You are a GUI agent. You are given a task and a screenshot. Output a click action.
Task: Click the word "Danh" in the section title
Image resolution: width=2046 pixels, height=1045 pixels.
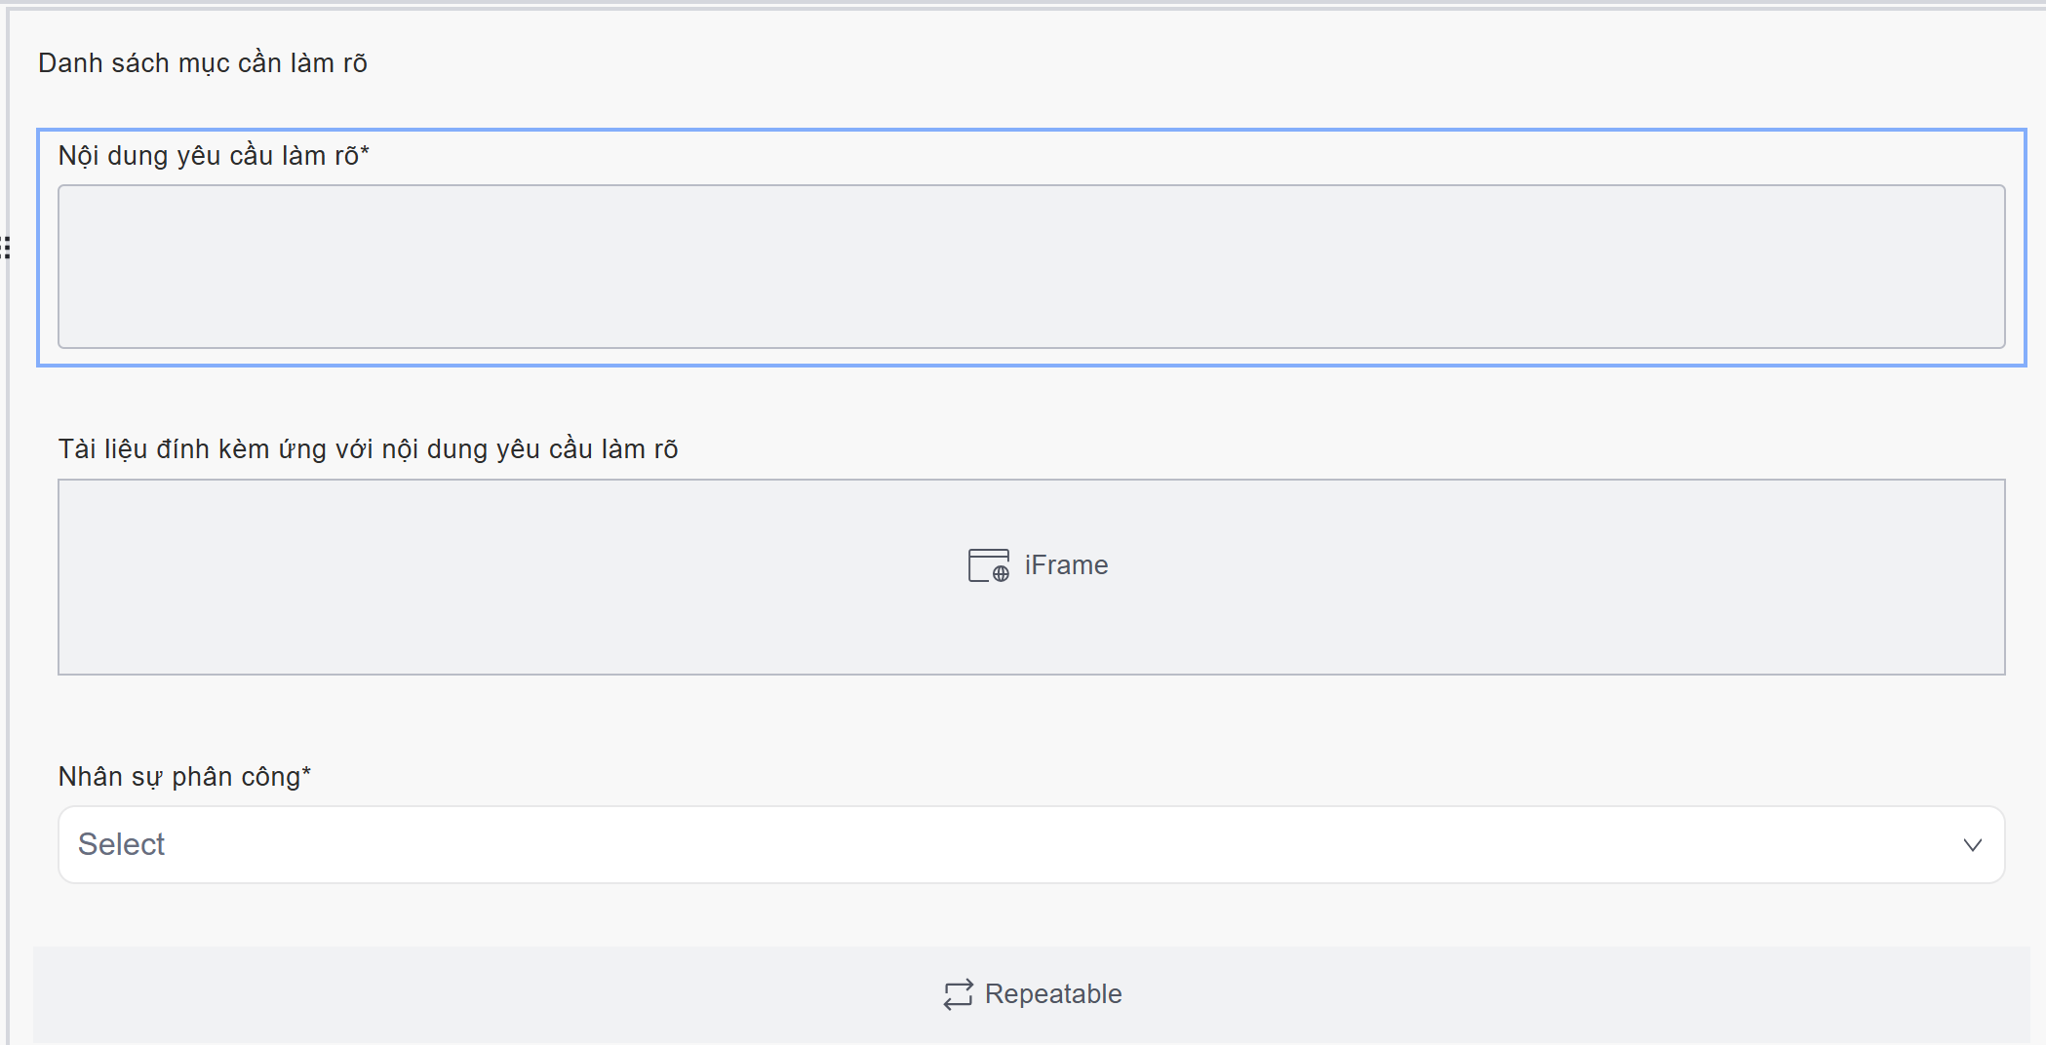pyautogui.click(x=70, y=63)
